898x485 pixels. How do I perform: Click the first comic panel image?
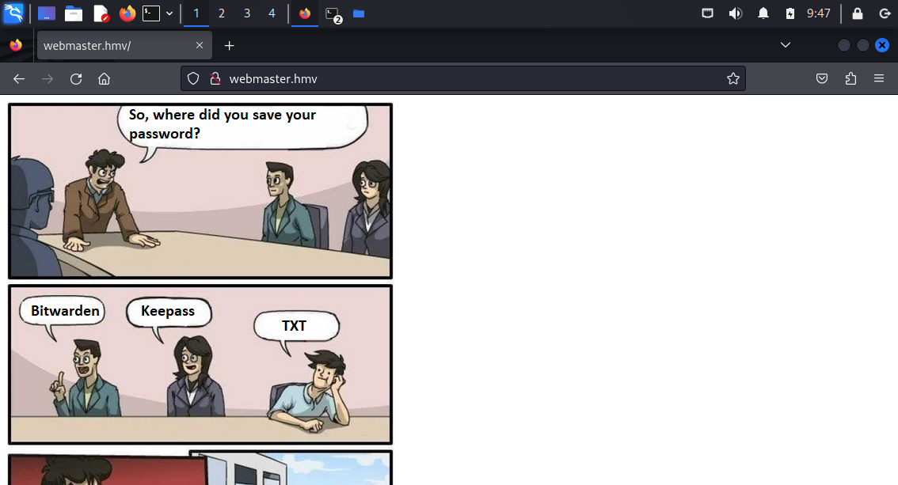[x=200, y=191]
